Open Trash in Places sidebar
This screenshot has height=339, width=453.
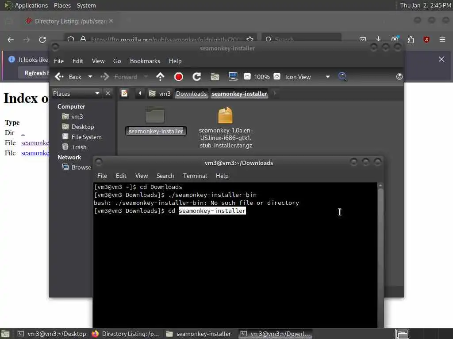point(74,147)
